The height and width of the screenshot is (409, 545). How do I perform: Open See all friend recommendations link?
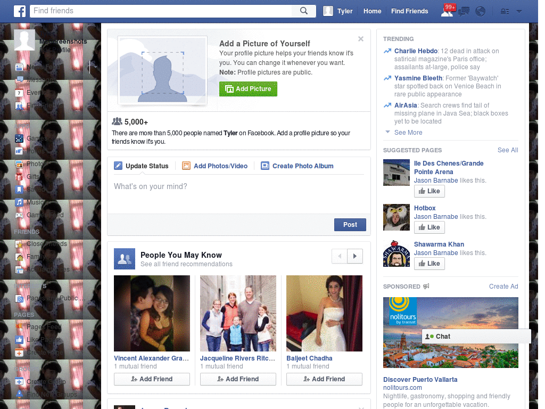click(x=186, y=264)
